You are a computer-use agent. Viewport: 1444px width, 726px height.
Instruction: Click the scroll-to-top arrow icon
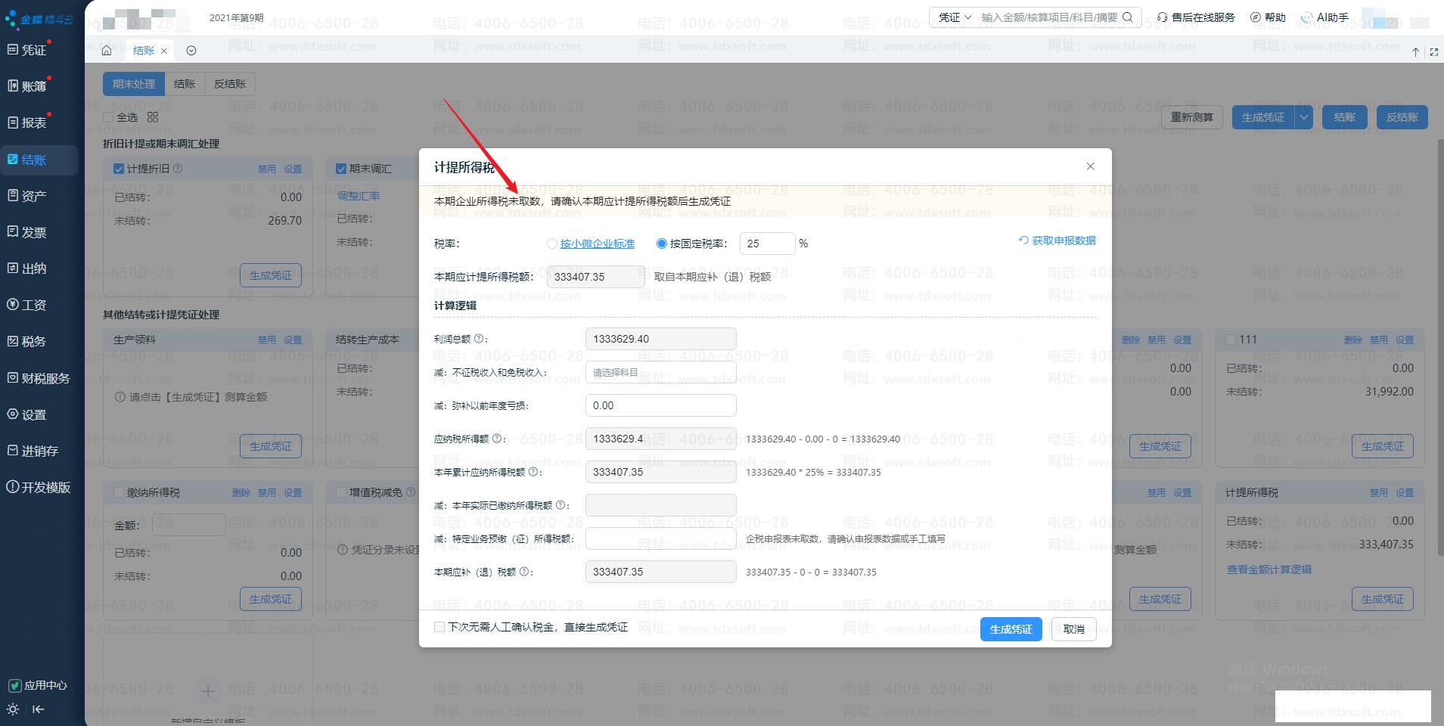(x=1415, y=52)
